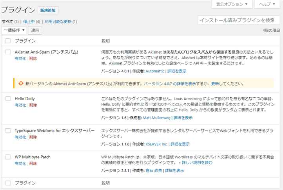Screen dimensions: 283x190
Task: Open the 倉石 政典 author link
Action: click(x=154, y=170)
